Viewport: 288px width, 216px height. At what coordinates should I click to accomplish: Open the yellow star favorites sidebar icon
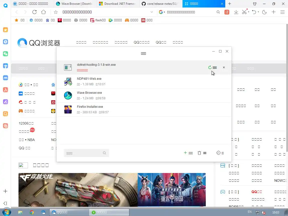[x=5, y=30]
